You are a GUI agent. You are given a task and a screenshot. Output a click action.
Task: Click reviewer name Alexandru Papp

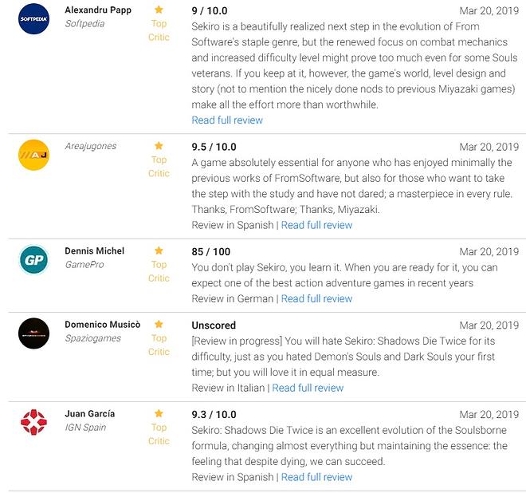[98, 10]
